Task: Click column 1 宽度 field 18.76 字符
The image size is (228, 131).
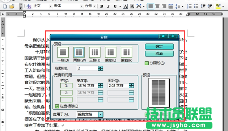Action: click(x=87, y=85)
